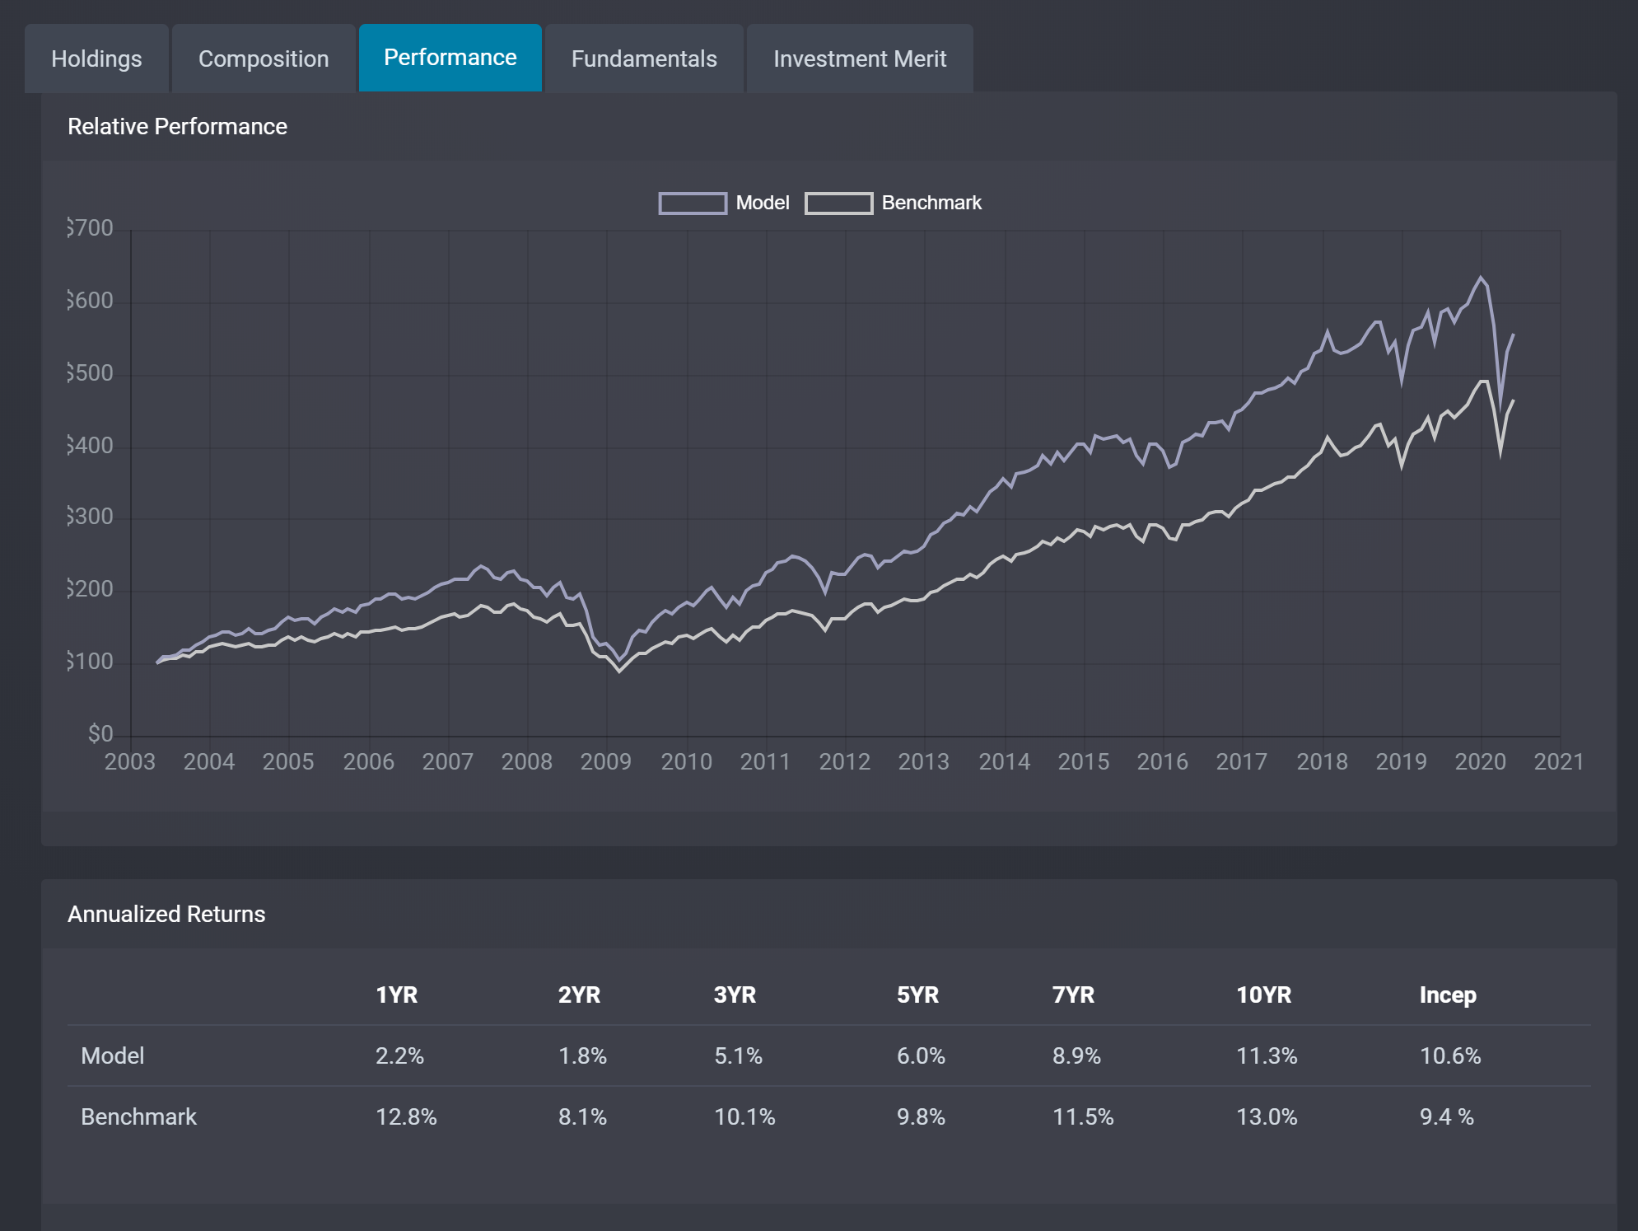Click the Model line peak near 2020
Viewport: 1638px width, 1231px height.
tap(1481, 278)
